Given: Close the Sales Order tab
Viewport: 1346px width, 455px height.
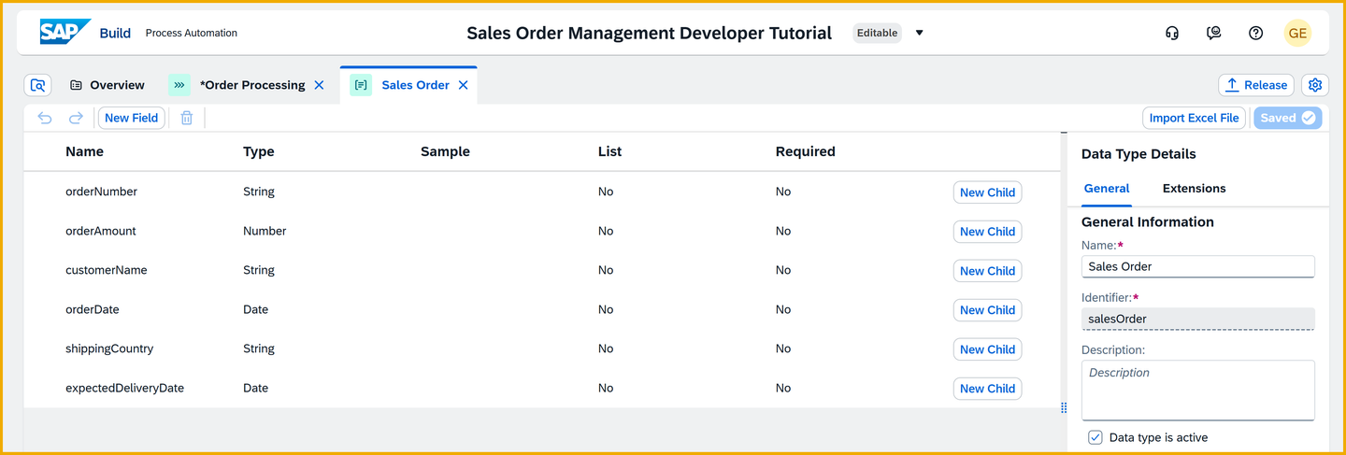Looking at the screenshot, I should pos(463,85).
